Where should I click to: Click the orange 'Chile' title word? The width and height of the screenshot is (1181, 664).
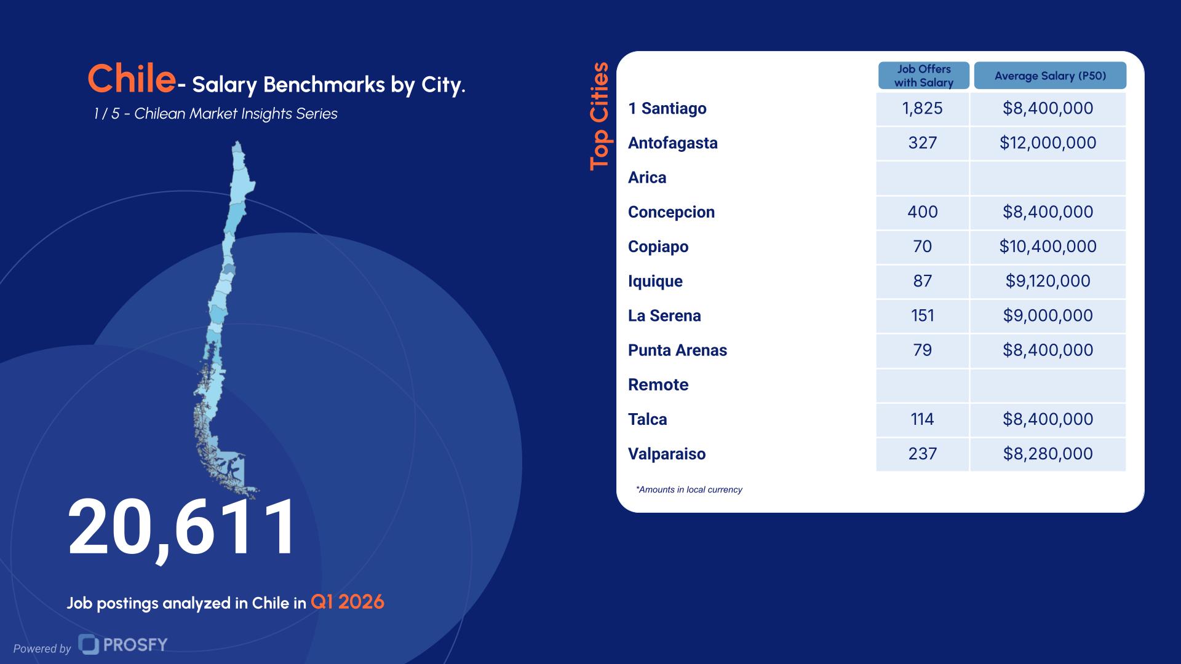click(x=132, y=79)
